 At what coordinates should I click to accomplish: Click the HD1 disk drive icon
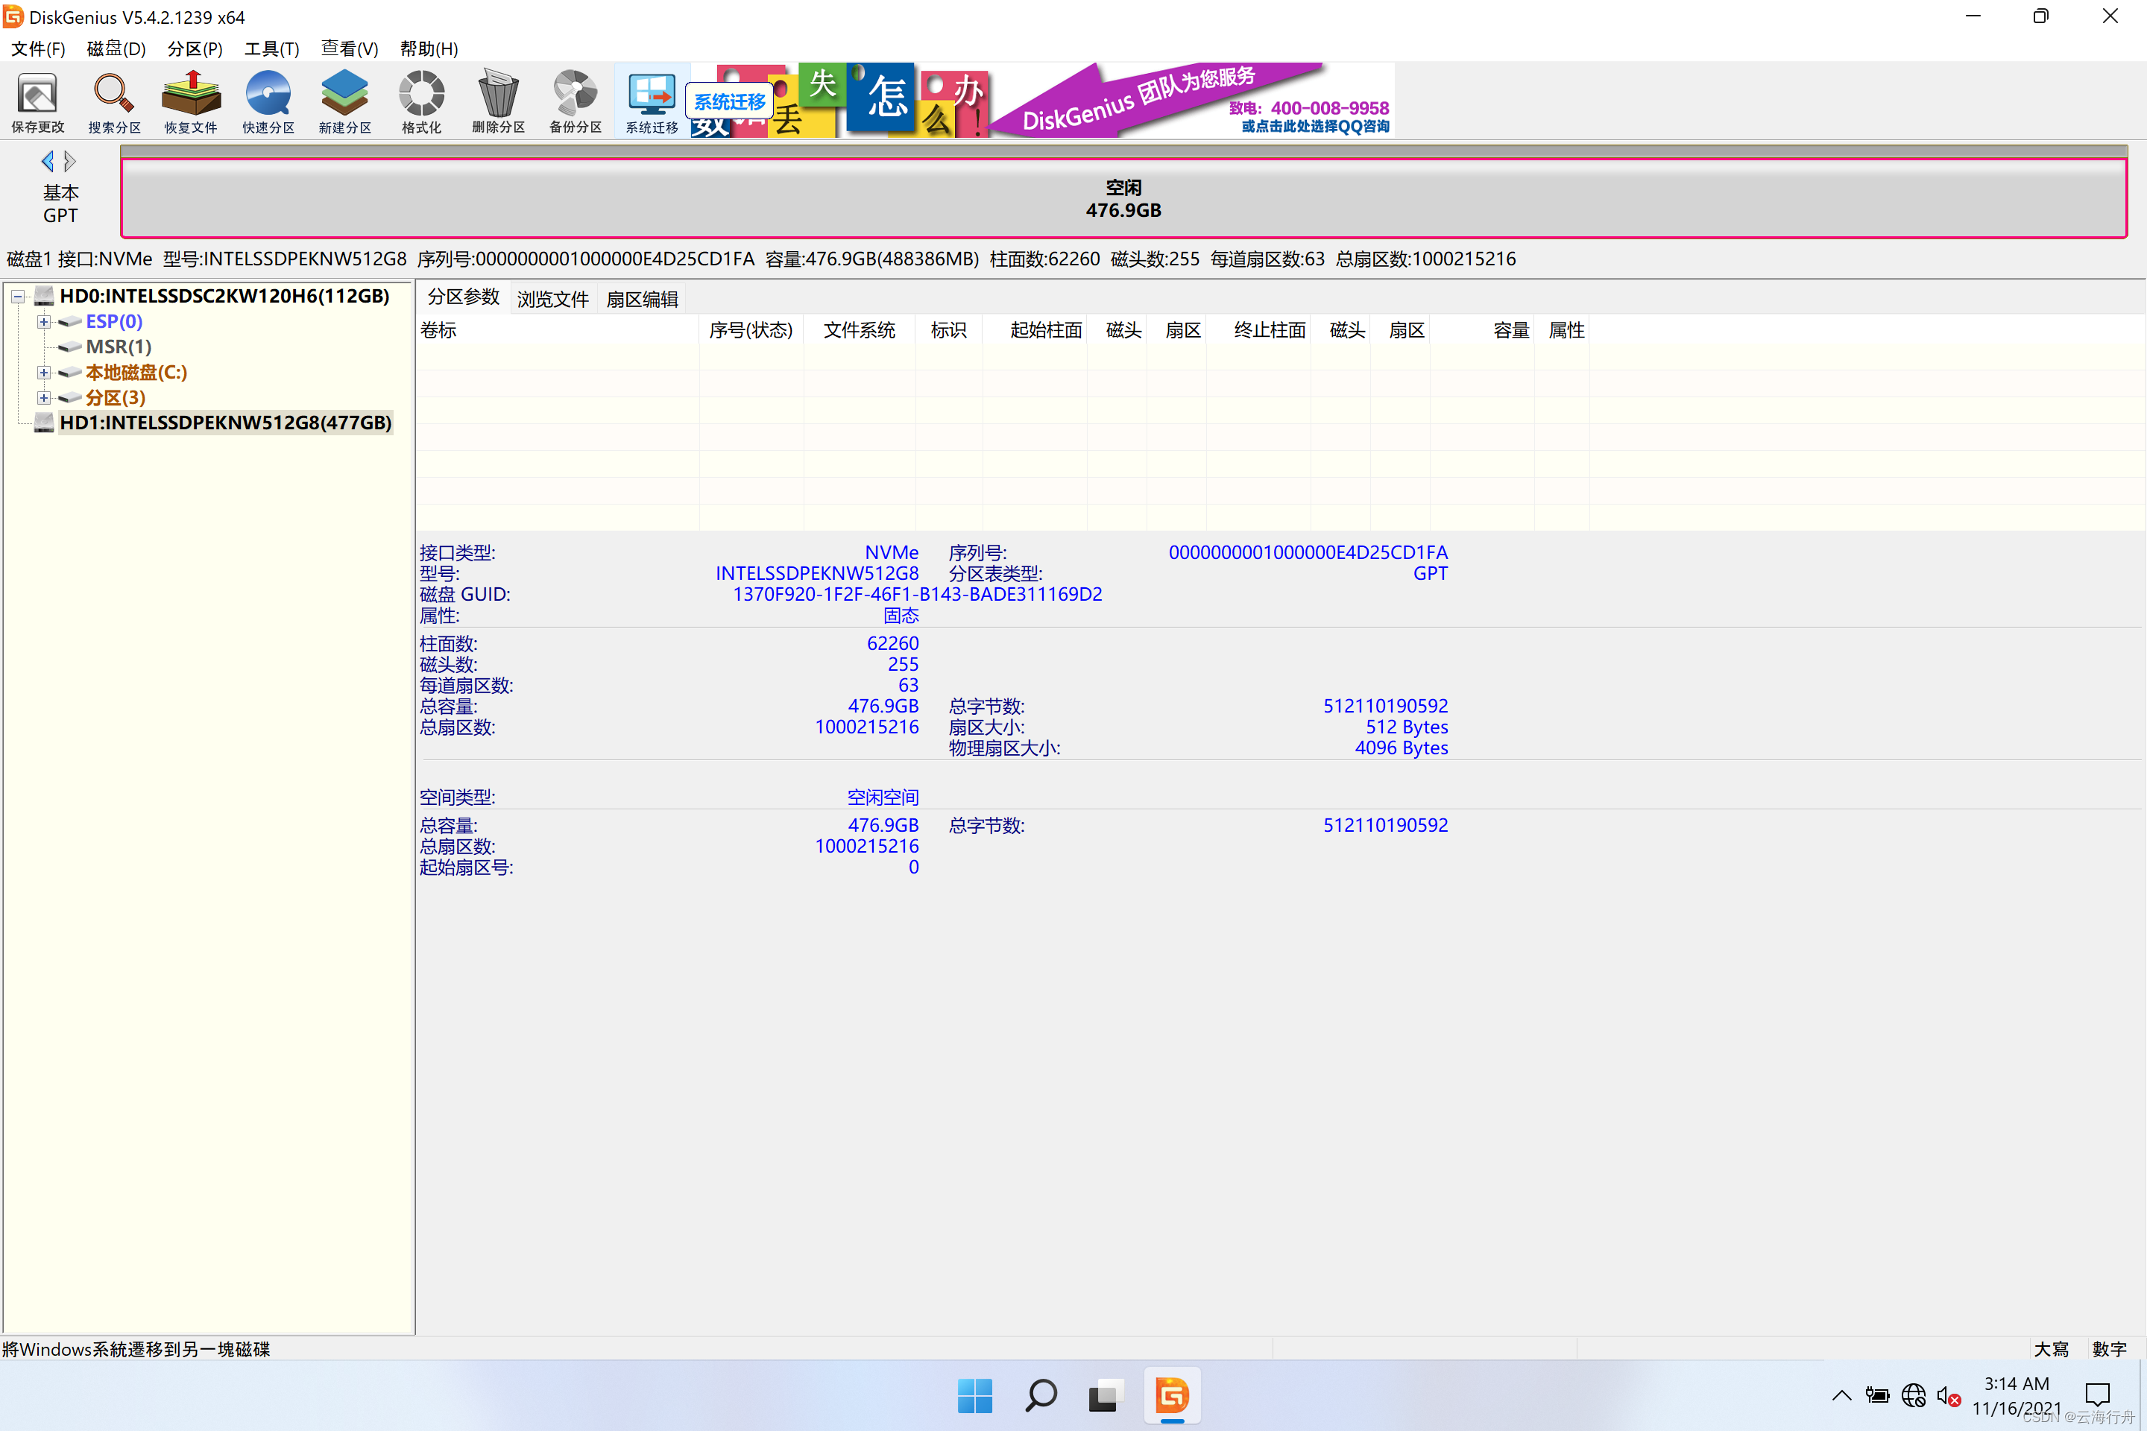[x=44, y=423]
